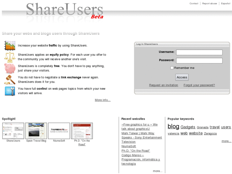Open Mahi Talwar | Mahi Way link
The image size is (232, 174).
click(142, 137)
